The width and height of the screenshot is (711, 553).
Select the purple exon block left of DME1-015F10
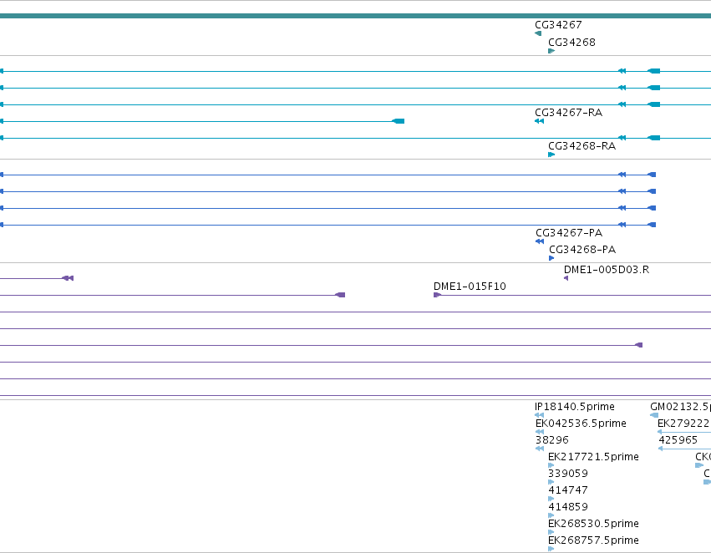point(340,295)
